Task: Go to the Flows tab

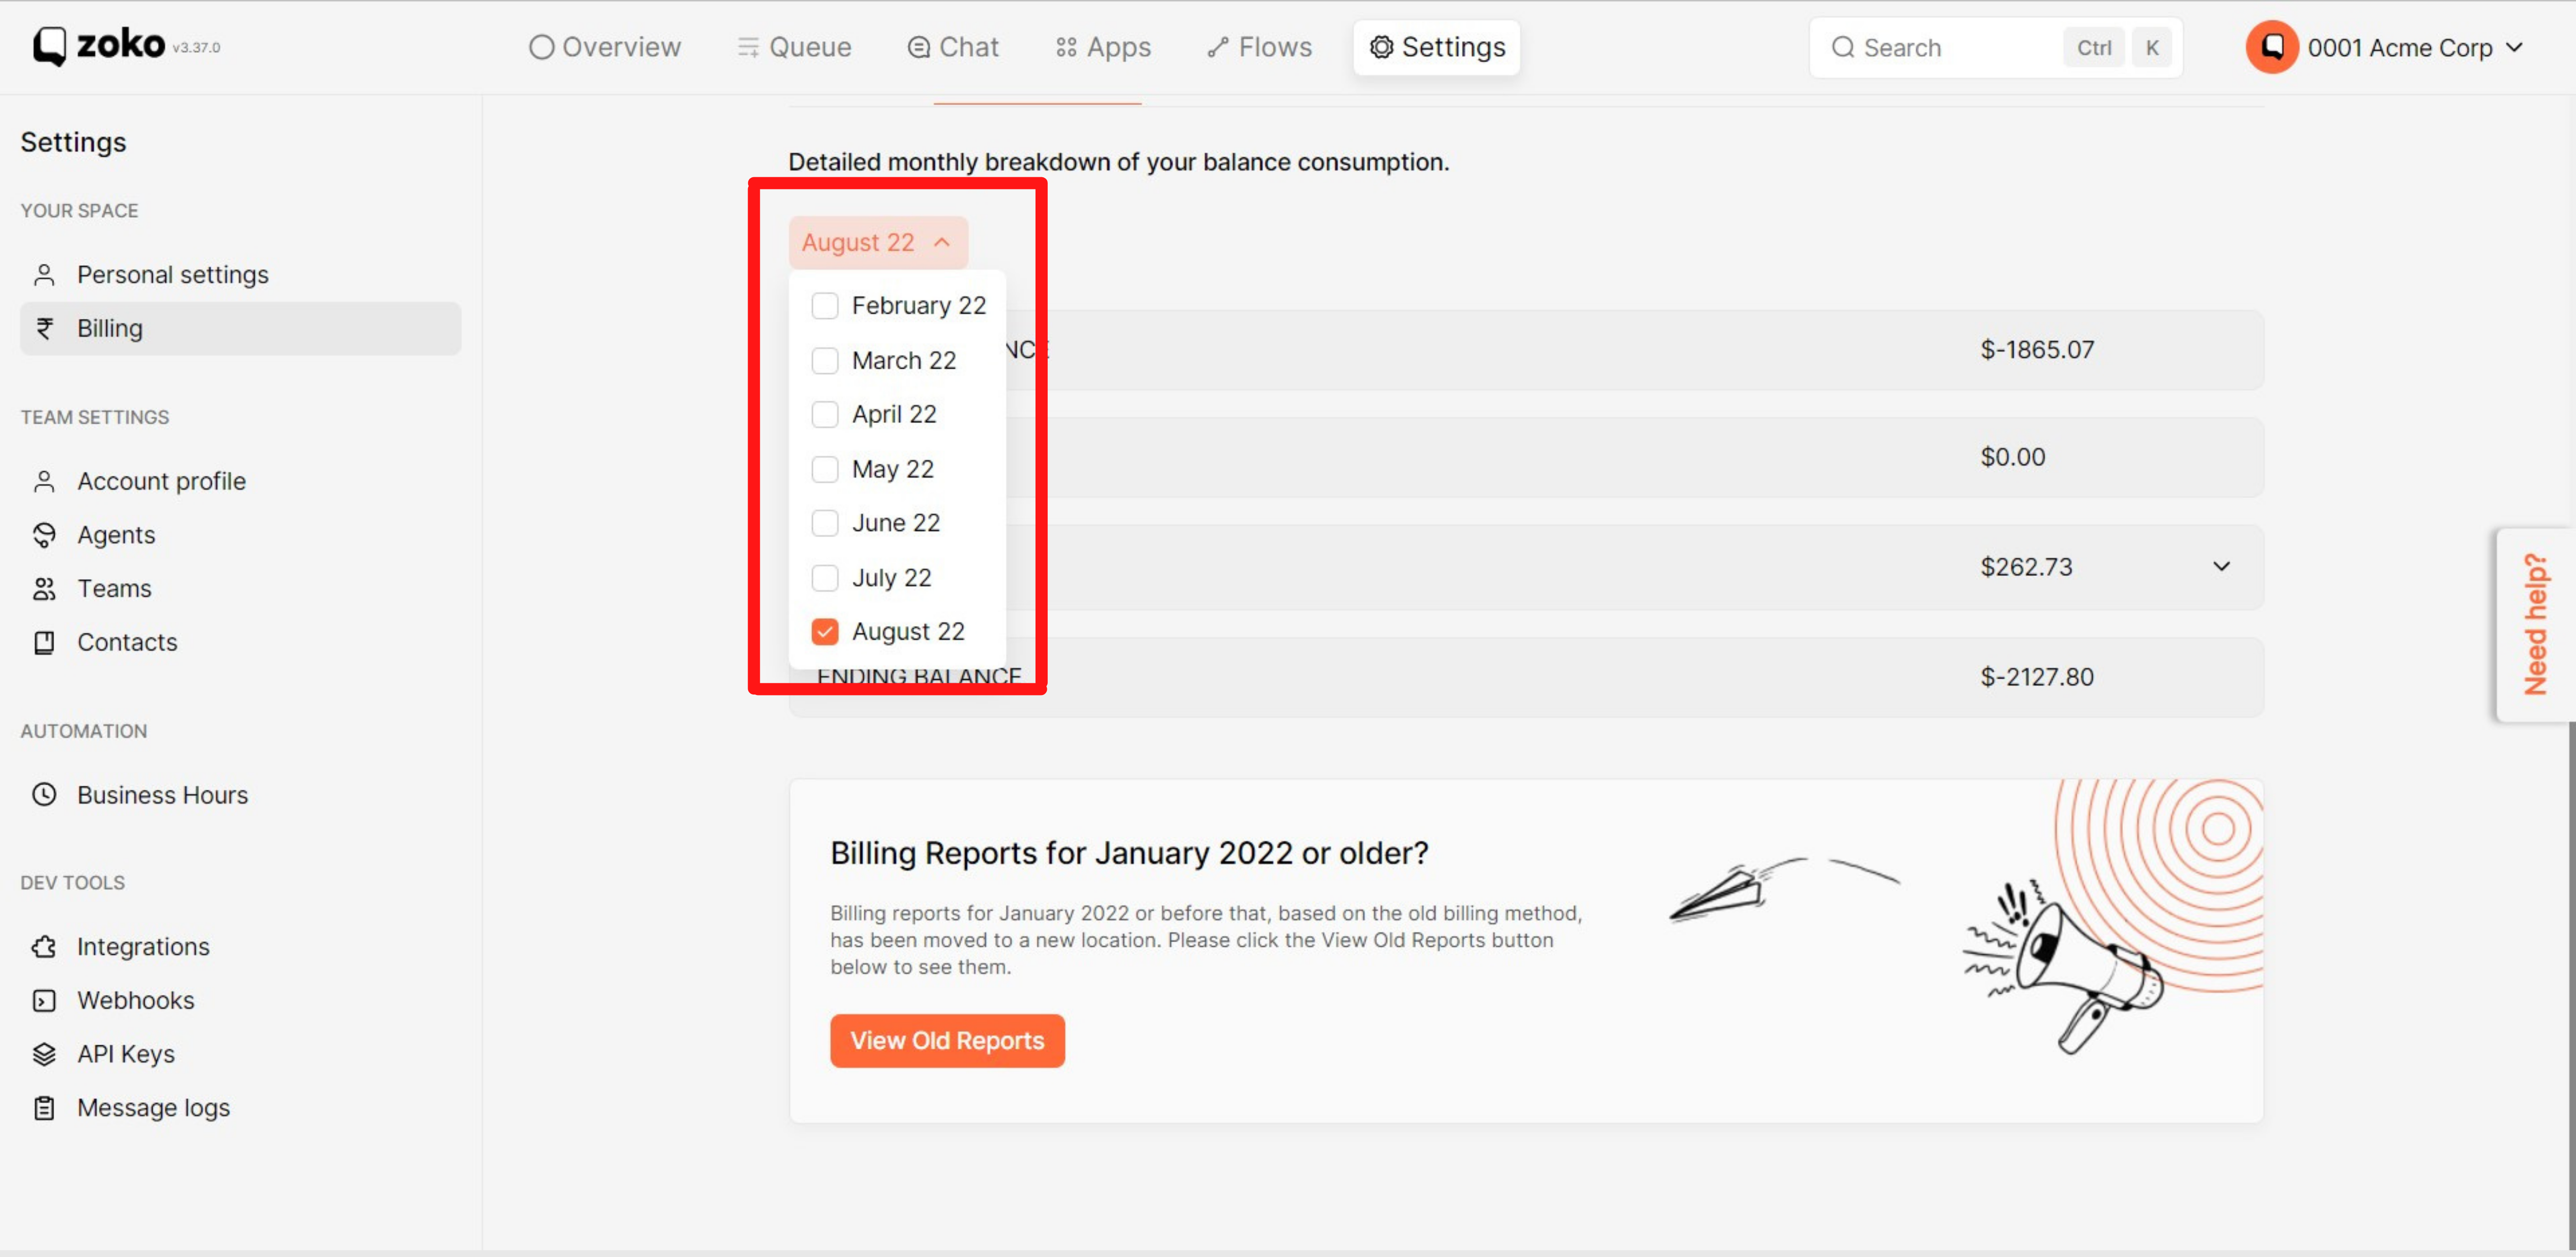Action: click(x=1259, y=47)
